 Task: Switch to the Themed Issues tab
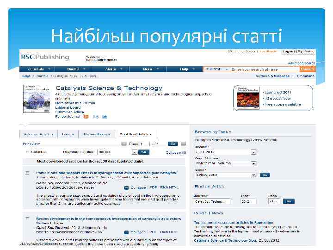[97, 134]
